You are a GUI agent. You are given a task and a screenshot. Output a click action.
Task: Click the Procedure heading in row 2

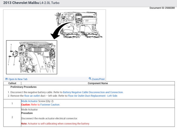27,113
